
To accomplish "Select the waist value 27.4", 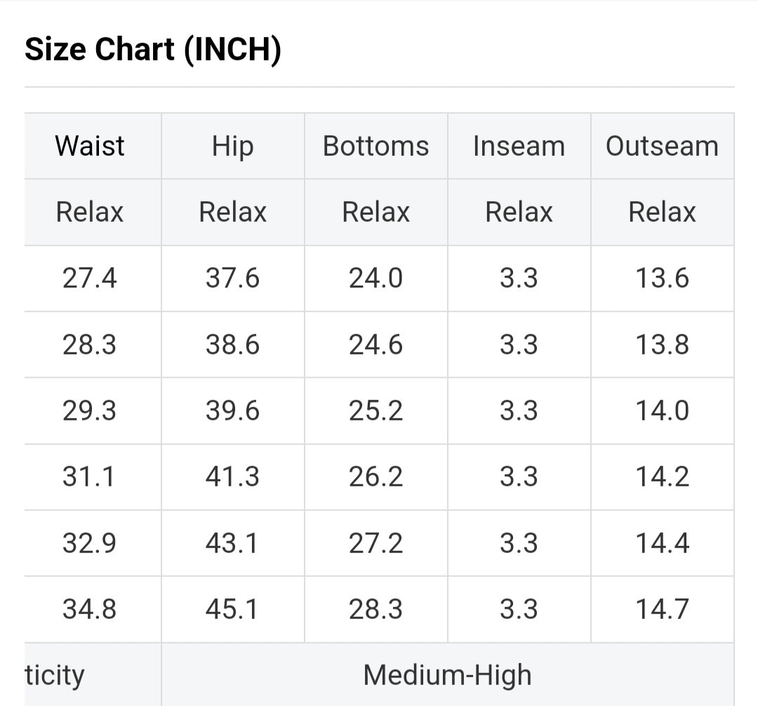I will click(90, 279).
